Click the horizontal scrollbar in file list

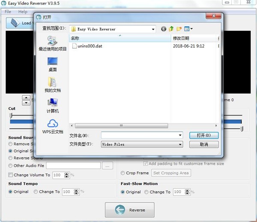point(121,126)
